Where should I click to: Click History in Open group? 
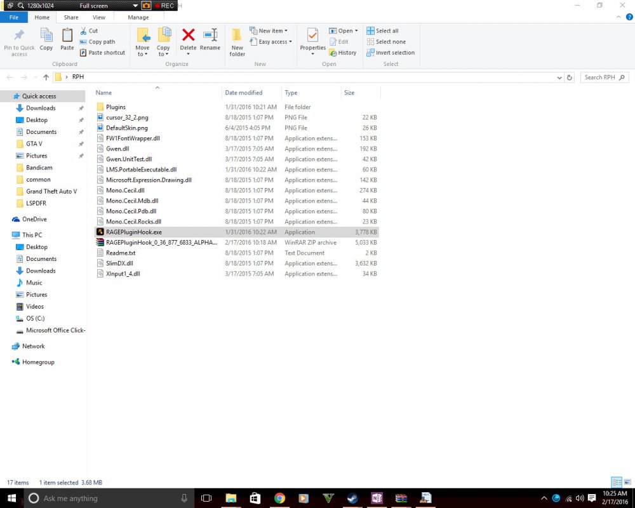click(x=343, y=53)
